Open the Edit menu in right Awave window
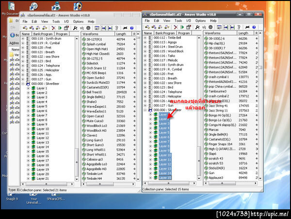Viewport: 291px width, 219px height. coord(157,21)
